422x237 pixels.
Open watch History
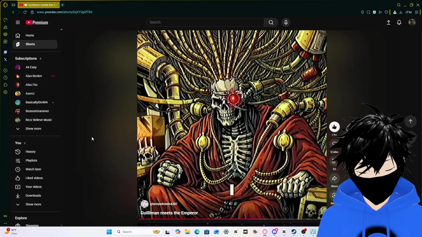35,152
